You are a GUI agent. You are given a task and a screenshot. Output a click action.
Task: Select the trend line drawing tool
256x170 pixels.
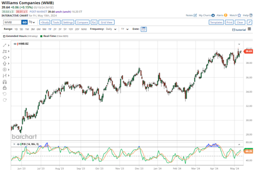(x=5, y=45)
